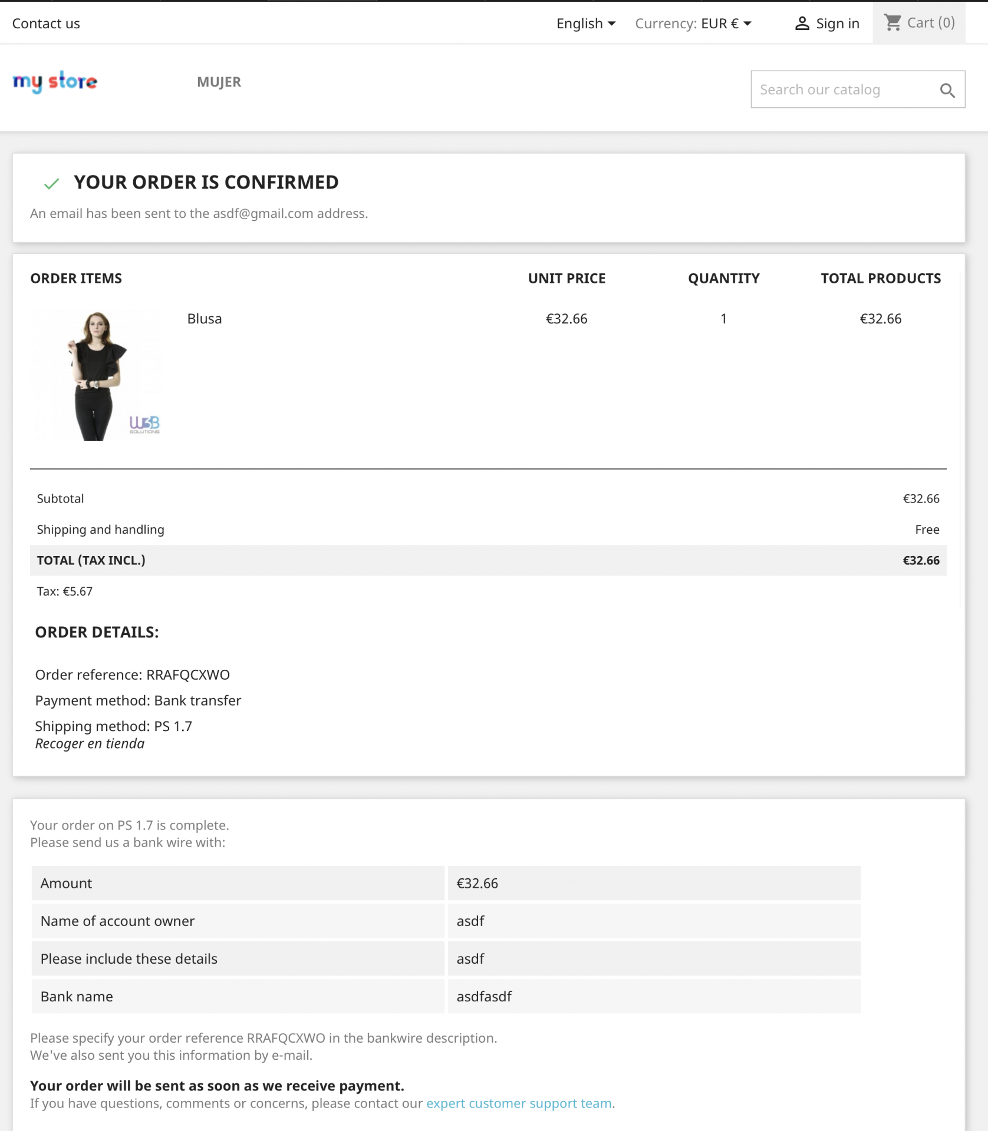The height and width of the screenshot is (1131, 988).
Task: Click the Blusa product name
Action: coord(205,319)
